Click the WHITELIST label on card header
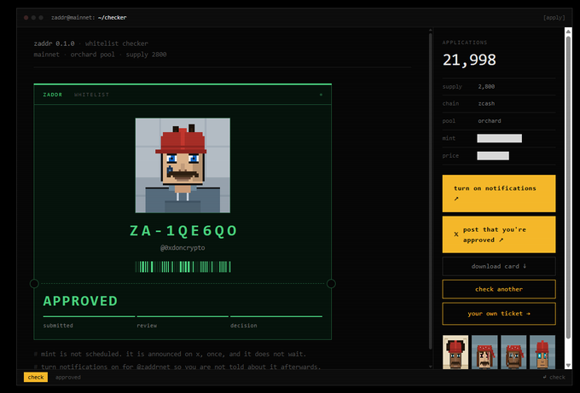This screenshot has width=580, height=393. 92,95
